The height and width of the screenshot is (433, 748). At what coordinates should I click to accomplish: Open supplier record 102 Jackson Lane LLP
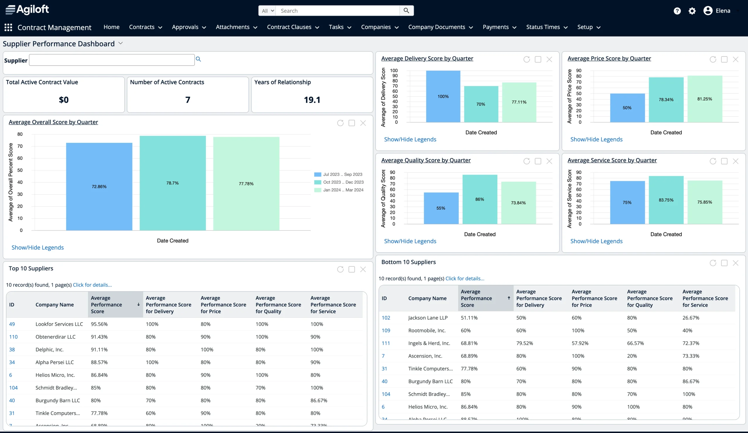pyautogui.click(x=386, y=318)
